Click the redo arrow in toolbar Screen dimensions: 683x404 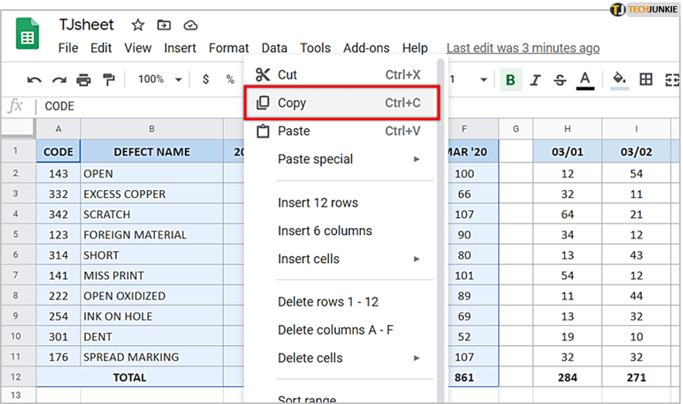[x=59, y=79]
